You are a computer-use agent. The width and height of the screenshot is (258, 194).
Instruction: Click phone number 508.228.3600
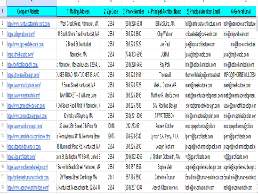(133, 34)
